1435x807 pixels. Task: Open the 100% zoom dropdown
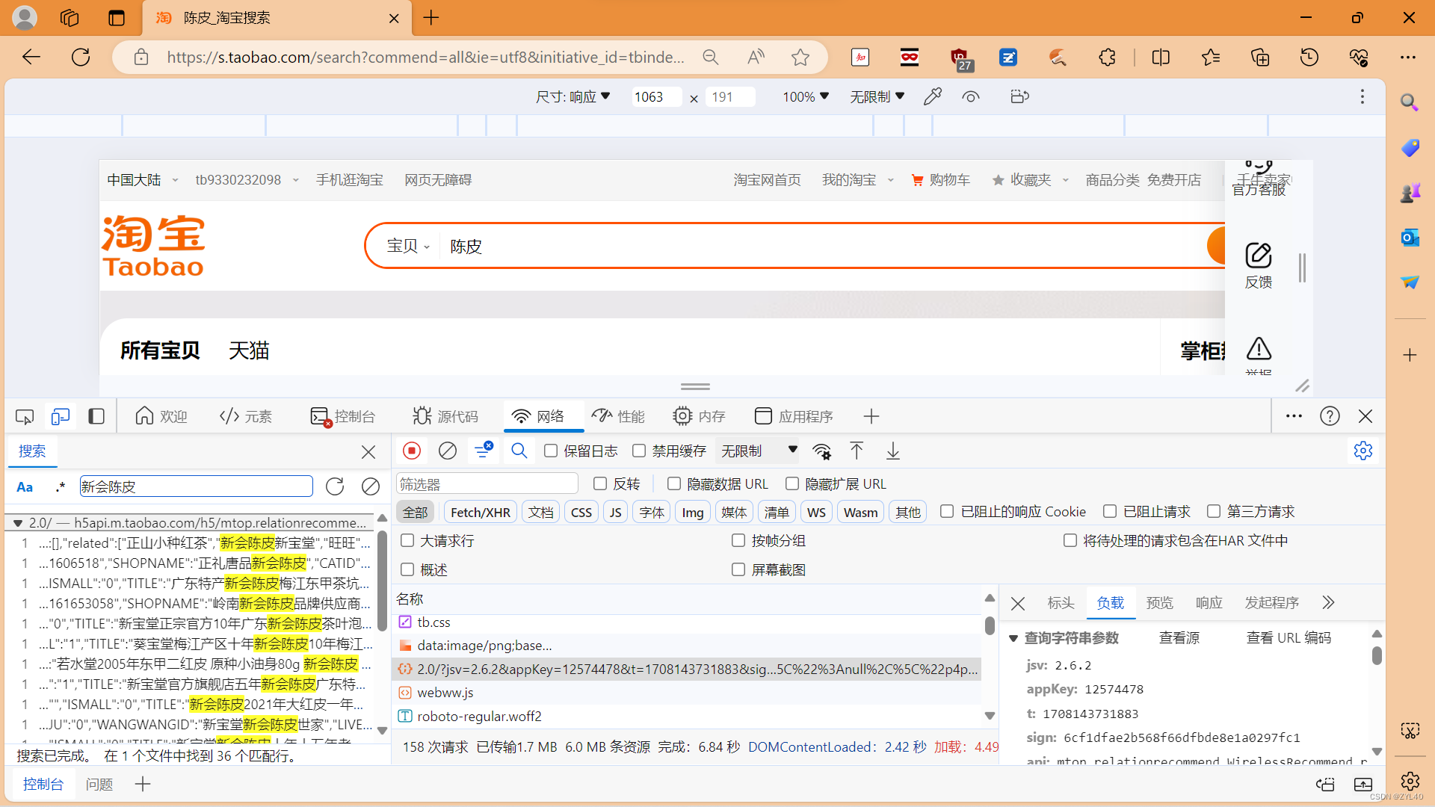(806, 96)
